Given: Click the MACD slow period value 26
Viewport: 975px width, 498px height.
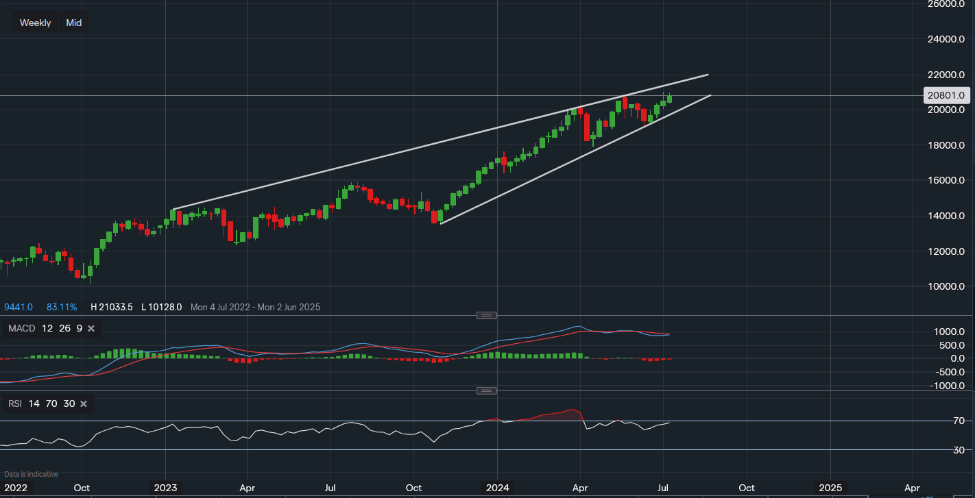Looking at the screenshot, I should click(64, 328).
